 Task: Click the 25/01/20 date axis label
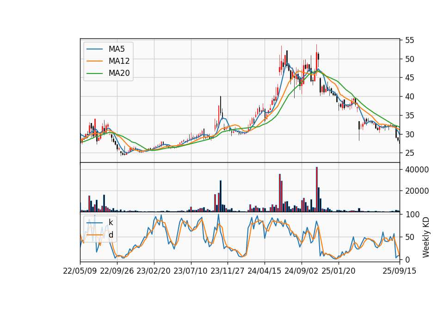pos(339,271)
